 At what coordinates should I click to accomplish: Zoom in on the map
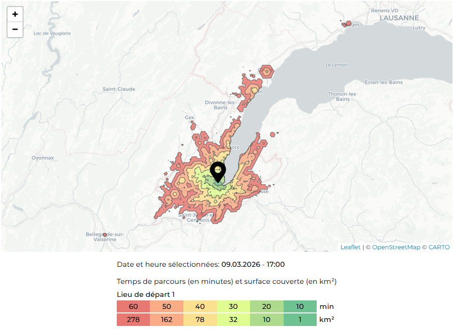coord(15,15)
